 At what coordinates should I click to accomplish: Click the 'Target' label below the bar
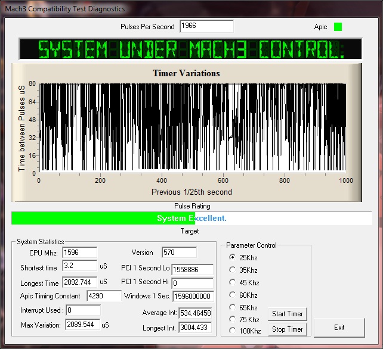click(x=190, y=231)
